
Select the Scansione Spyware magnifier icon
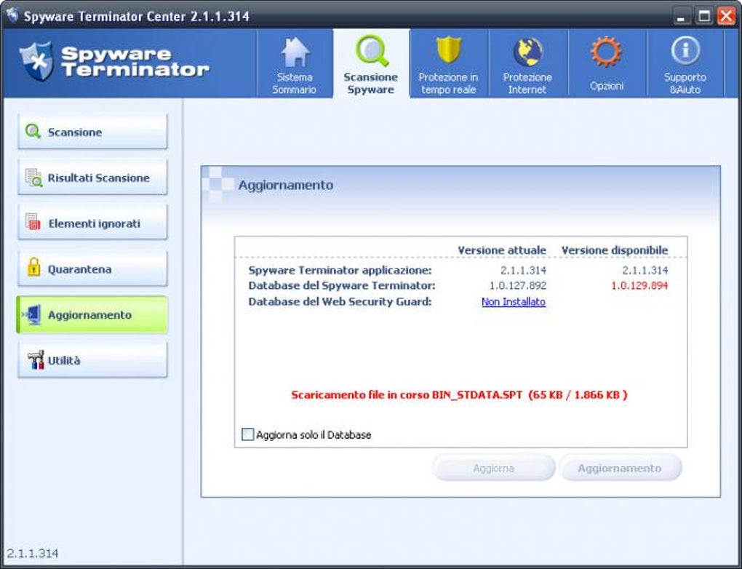[372, 51]
